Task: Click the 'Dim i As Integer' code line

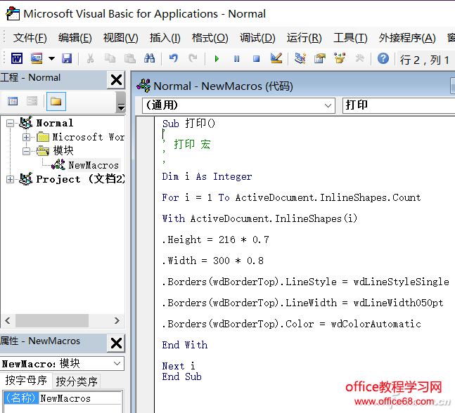Action: click(207, 176)
